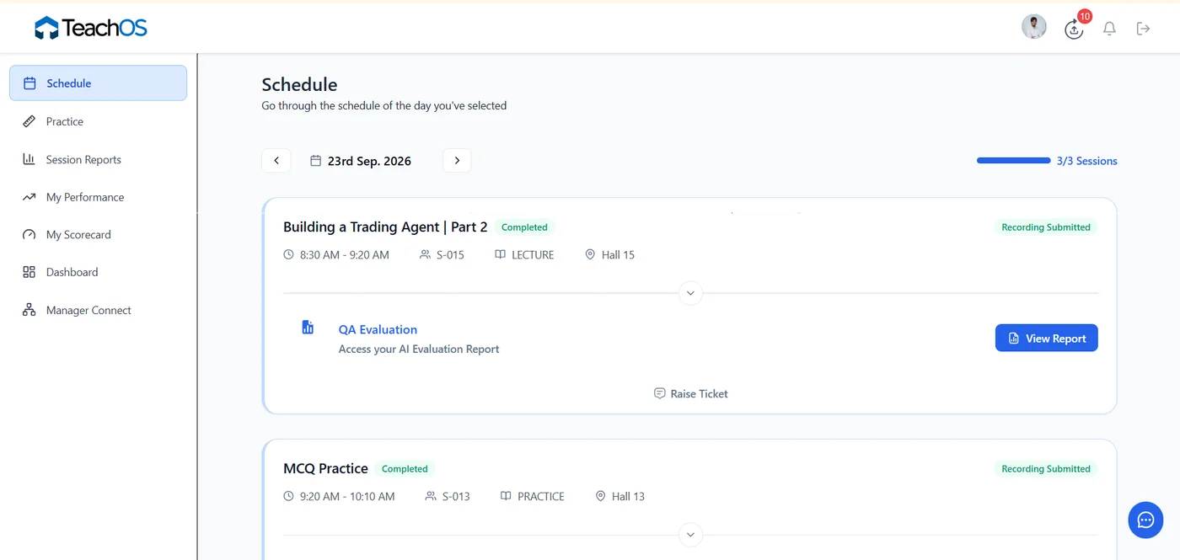This screenshot has width=1180, height=560.
Task: Click the Completed badge on Trading Agent session
Action: pos(524,227)
